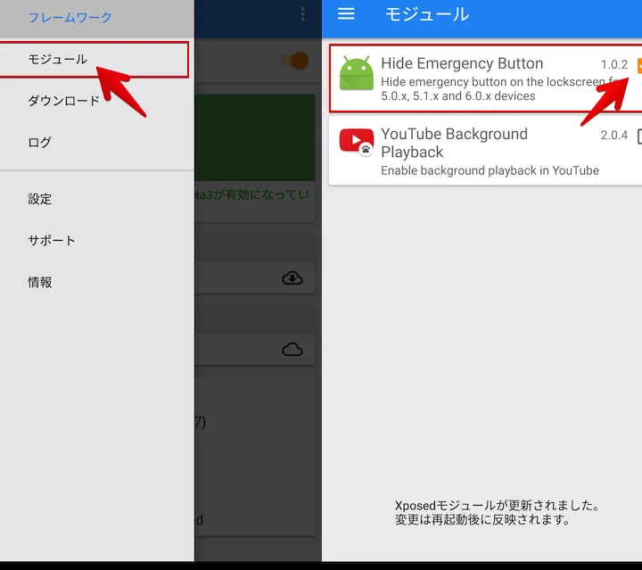Open the hamburger navigation menu
Viewport: 642px width, 570px height.
coord(347,14)
